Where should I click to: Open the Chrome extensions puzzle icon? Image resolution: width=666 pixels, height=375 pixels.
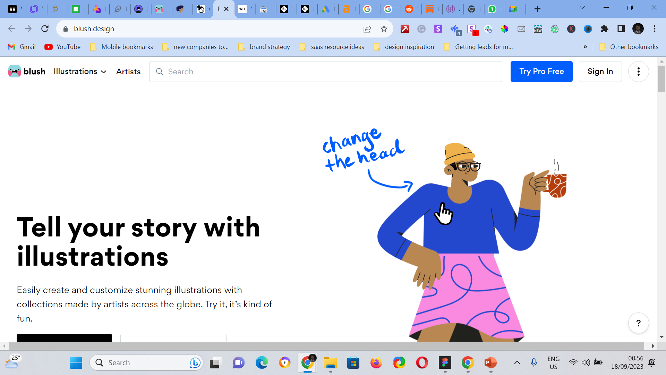click(x=605, y=29)
